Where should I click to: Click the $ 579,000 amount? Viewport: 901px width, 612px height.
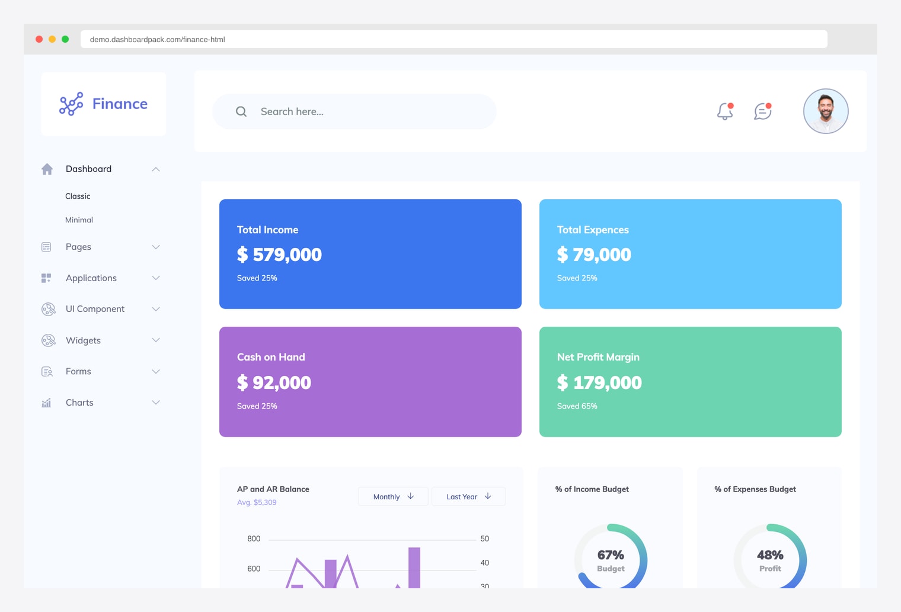(x=279, y=255)
